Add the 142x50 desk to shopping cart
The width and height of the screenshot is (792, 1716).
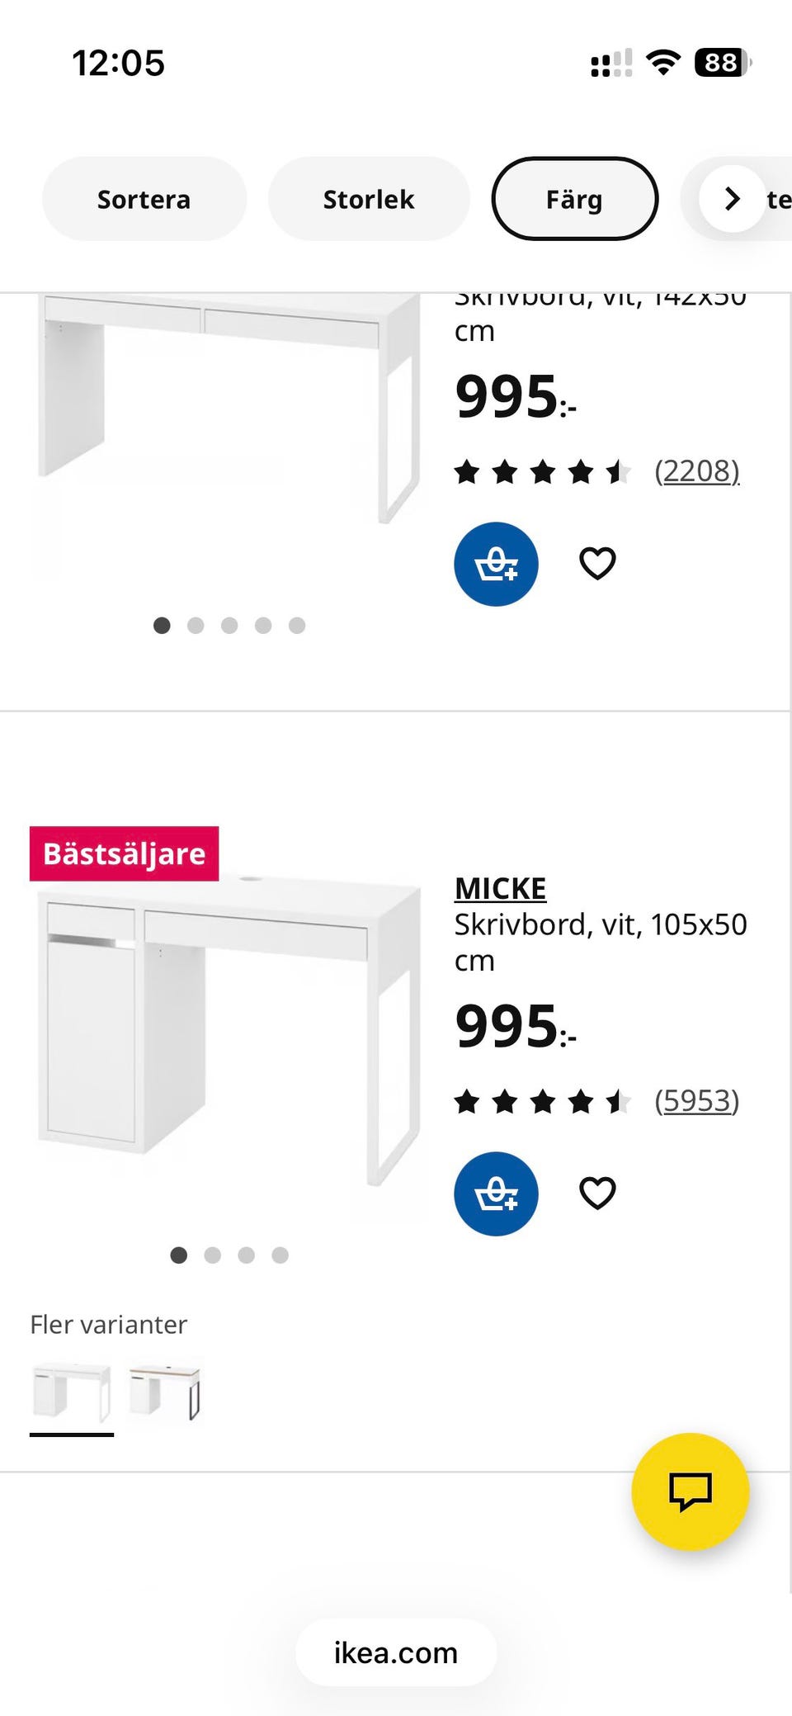pyautogui.click(x=496, y=565)
